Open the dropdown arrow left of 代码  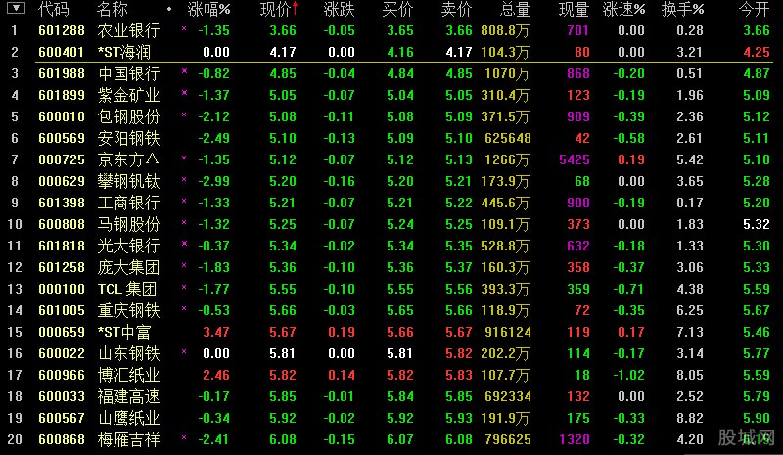[16, 8]
